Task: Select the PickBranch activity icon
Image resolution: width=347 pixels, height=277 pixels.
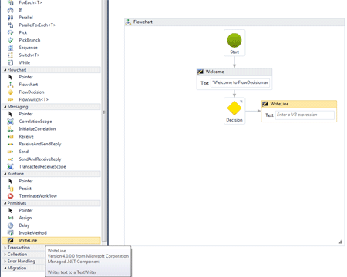Action: coord(10,40)
